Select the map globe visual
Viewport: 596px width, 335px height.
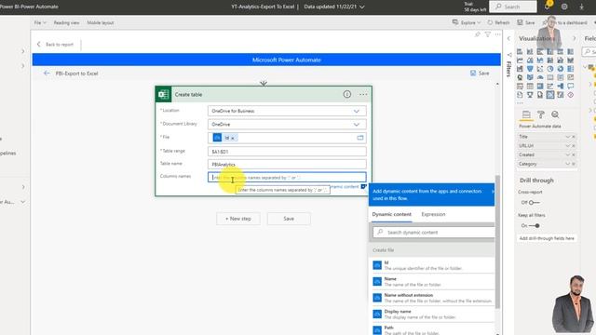tap(520, 77)
